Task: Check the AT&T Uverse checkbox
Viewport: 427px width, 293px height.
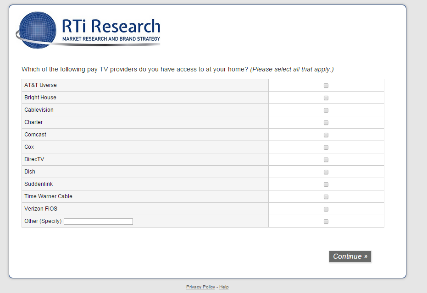Action: tap(326, 86)
